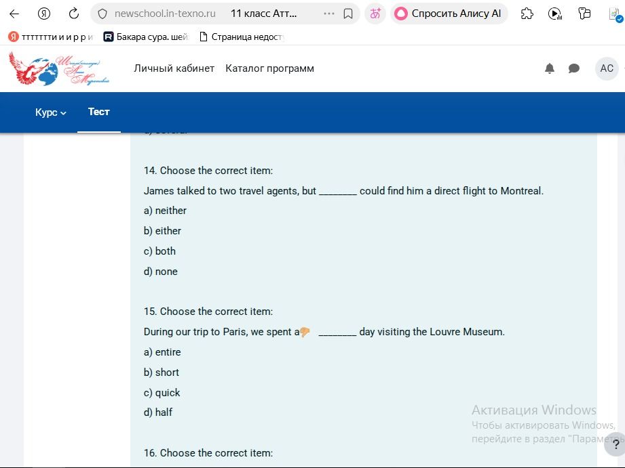Expand the Курс dropdown menu
Image resolution: width=625 pixels, height=468 pixels.
point(50,112)
